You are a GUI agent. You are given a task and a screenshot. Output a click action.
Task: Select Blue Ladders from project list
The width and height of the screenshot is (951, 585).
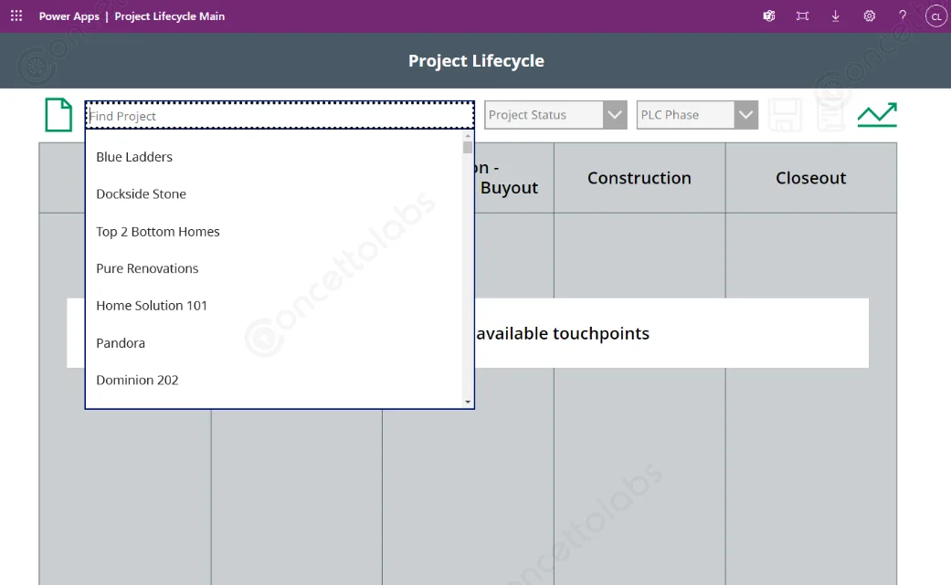[x=134, y=157]
